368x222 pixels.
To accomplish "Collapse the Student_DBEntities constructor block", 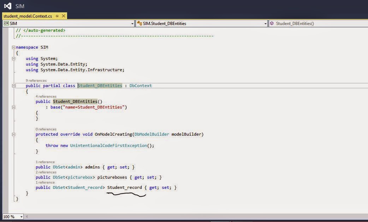I will coord(14,107).
